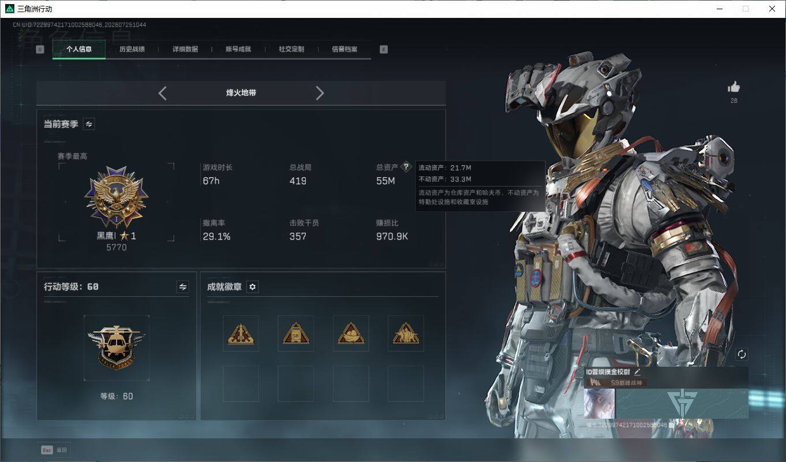
Task: Minimize the 三角洲行动 window
Action: [720, 9]
